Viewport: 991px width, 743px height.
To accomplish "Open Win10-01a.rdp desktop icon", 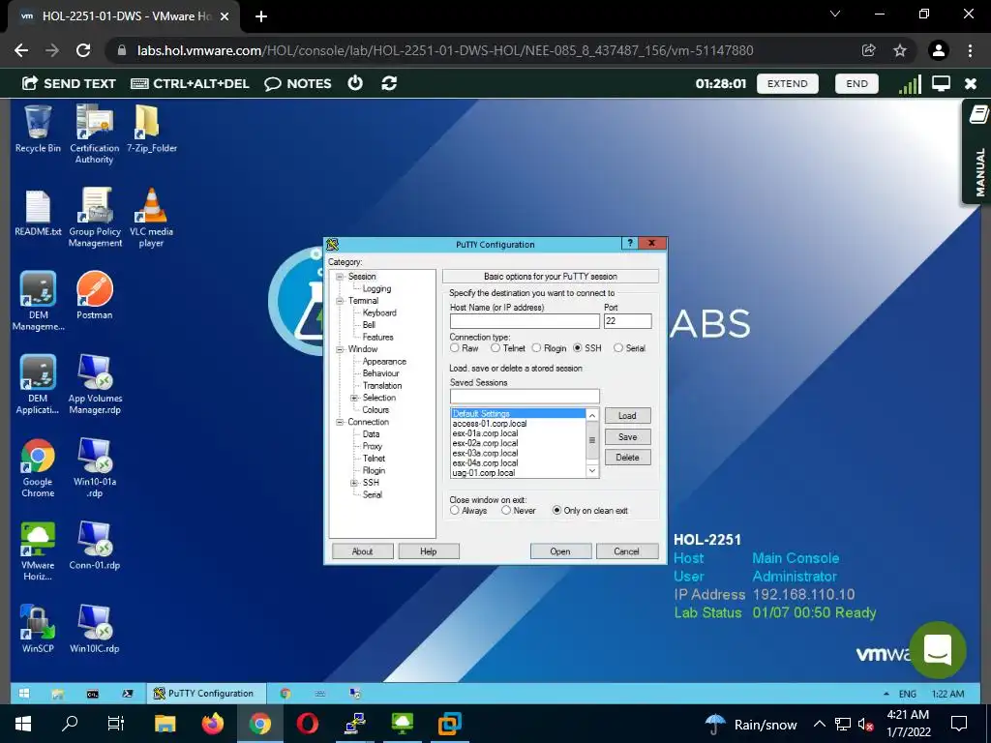I will coord(95,467).
